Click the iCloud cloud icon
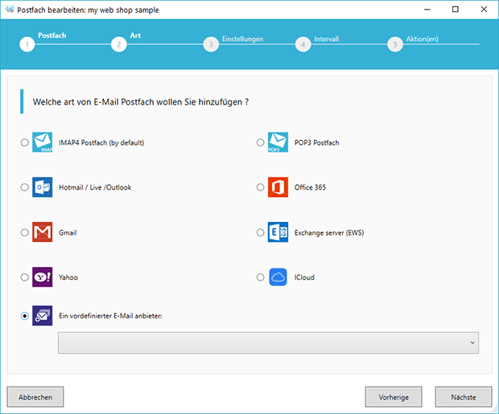 point(278,277)
